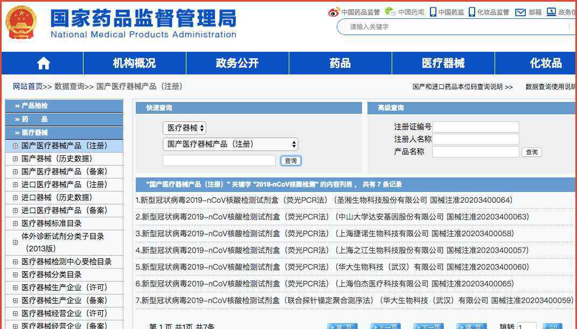This screenshot has height=329, width=577.
Task: Open the 医疗器械 category dropdown
Action: click(x=184, y=128)
